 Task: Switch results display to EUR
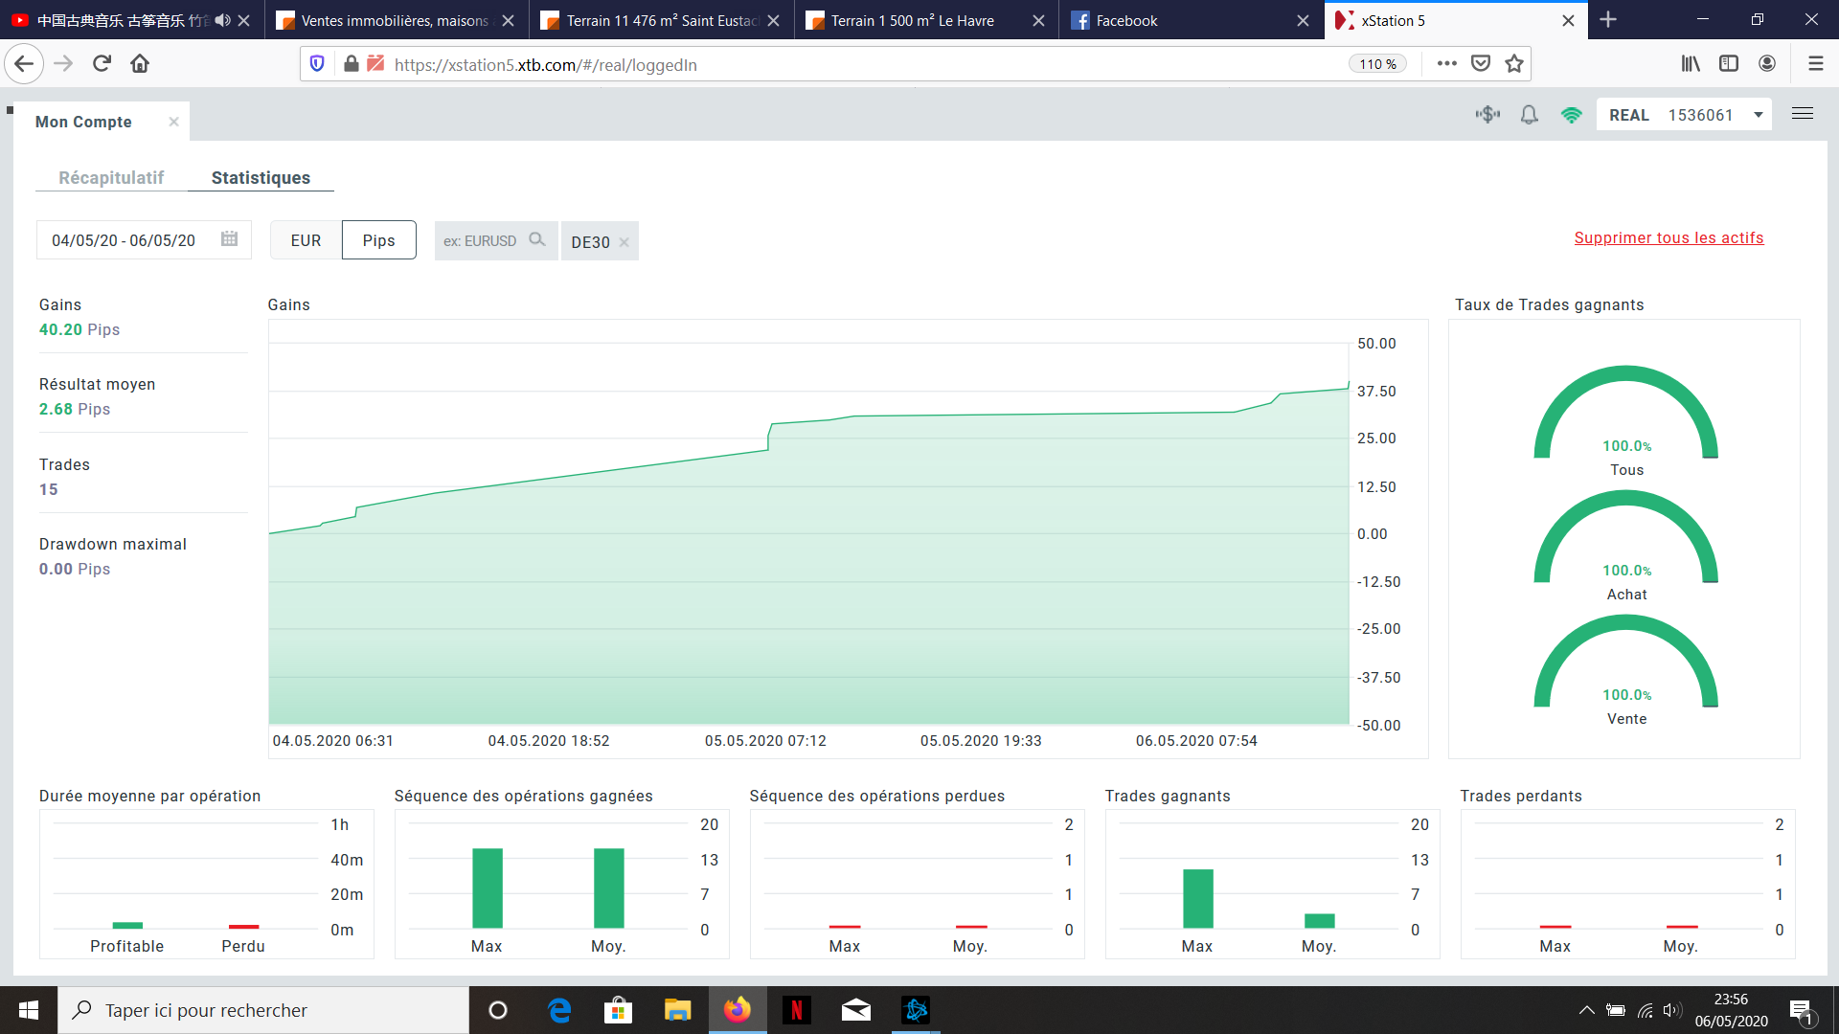[x=306, y=240]
